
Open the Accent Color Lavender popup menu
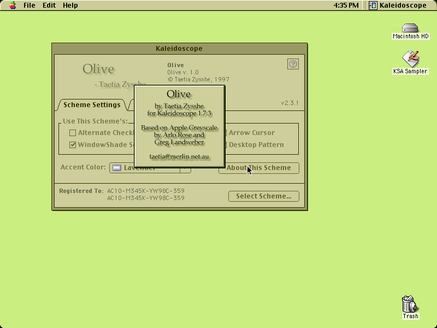click(x=150, y=168)
